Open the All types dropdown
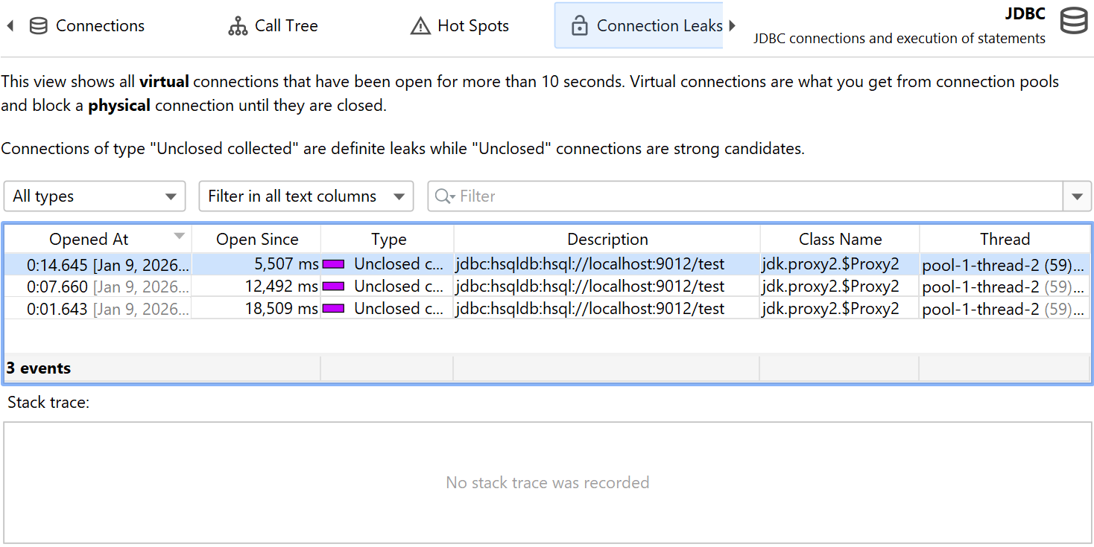This screenshot has height=547, width=1094. (x=95, y=196)
